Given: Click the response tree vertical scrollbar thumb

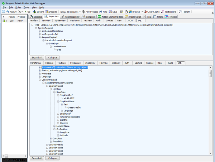Looking at the screenshot, I should point(210,73).
